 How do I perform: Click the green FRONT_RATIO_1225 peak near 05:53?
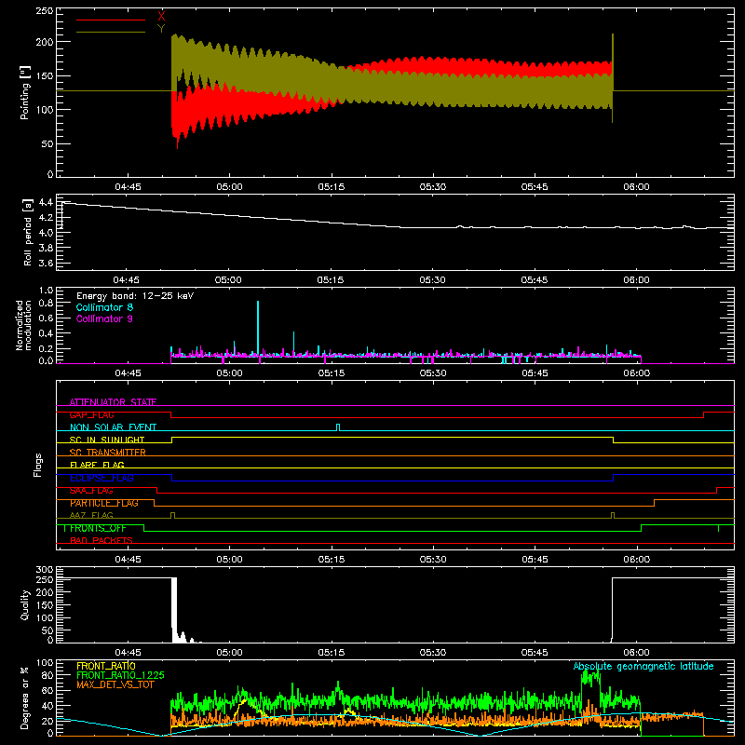pyautogui.click(x=590, y=677)
